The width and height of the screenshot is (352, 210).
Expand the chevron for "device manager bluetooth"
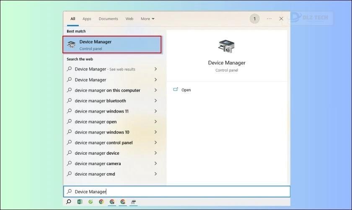[155, 101]
